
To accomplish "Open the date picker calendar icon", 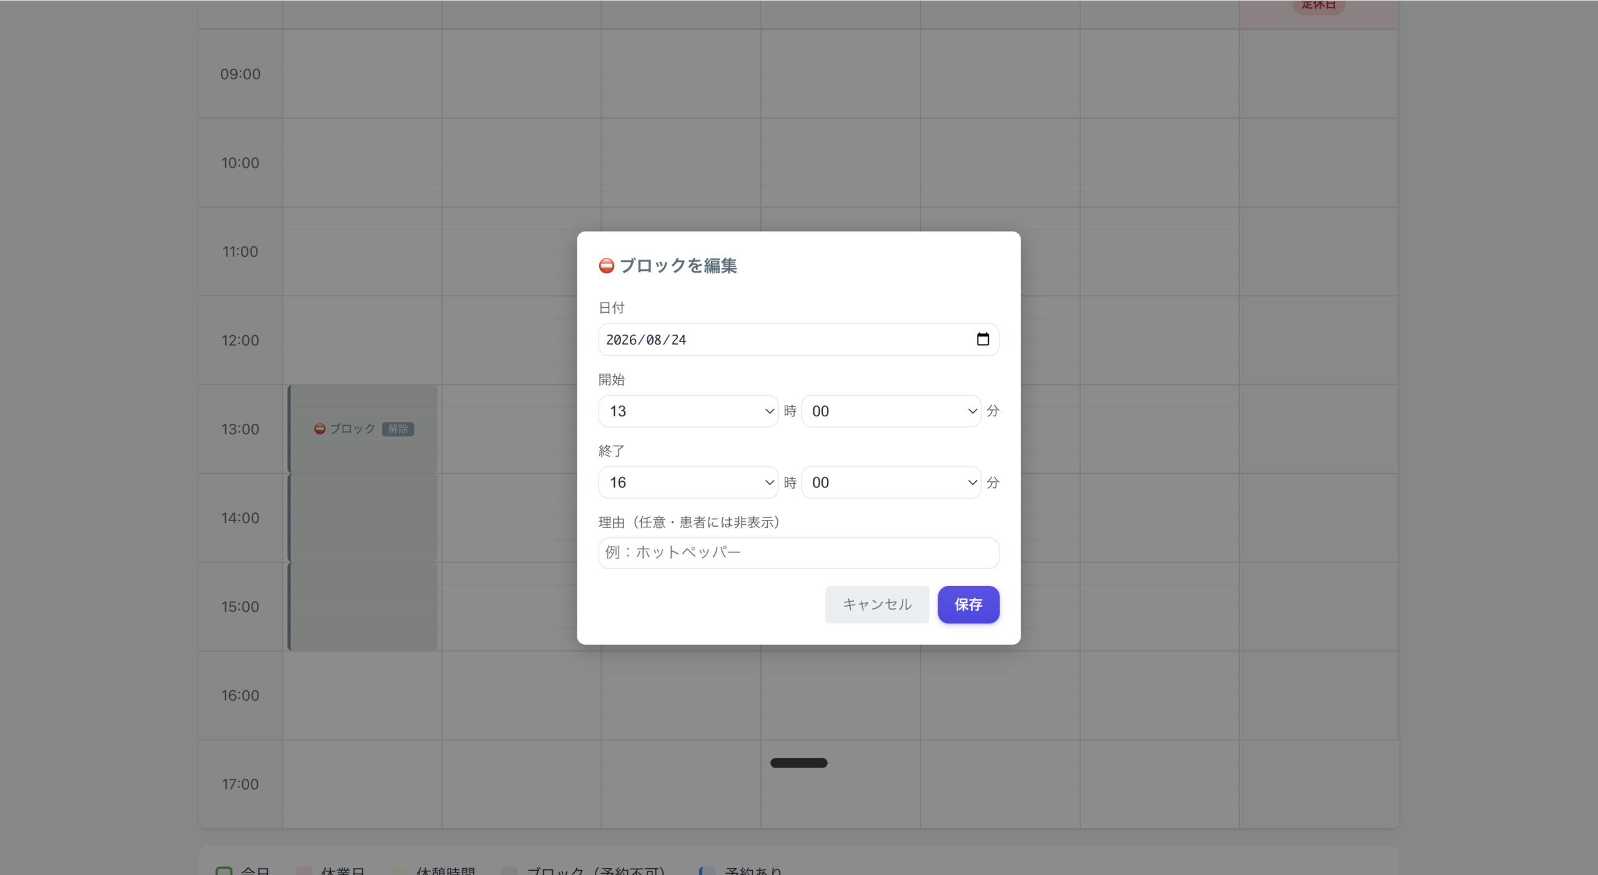I will (x=983, y=340).
